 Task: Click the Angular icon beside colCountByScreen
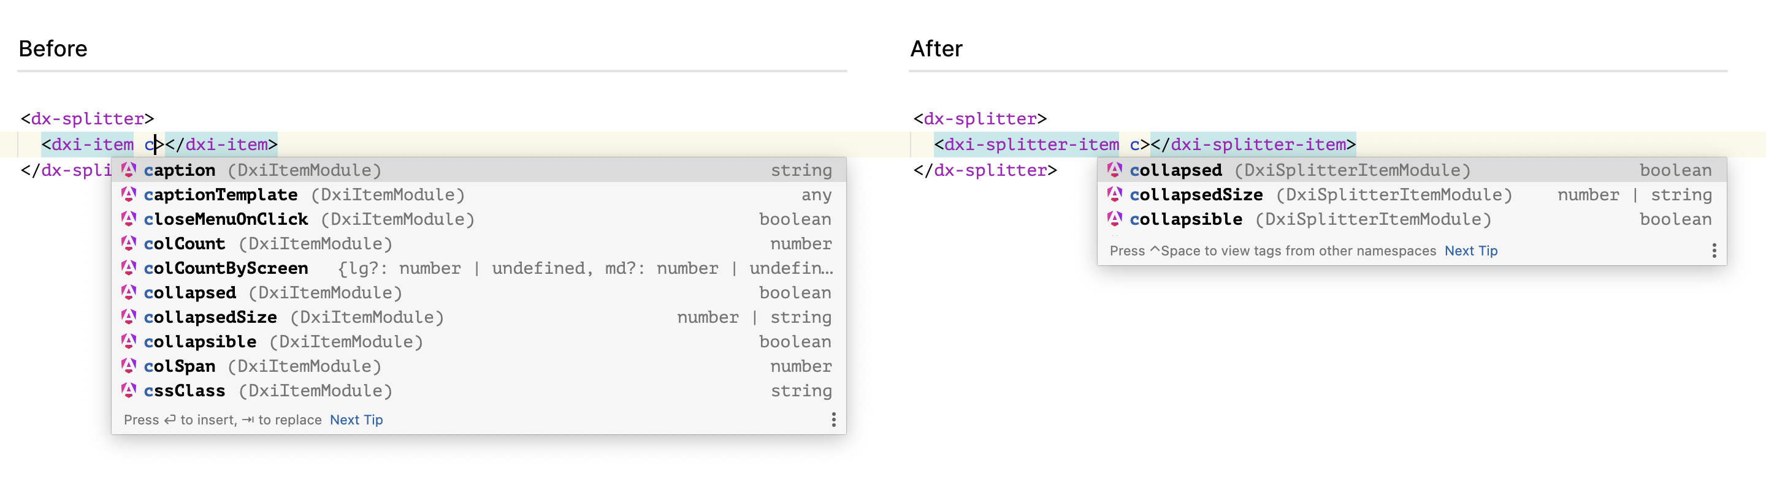coord(128,268)
